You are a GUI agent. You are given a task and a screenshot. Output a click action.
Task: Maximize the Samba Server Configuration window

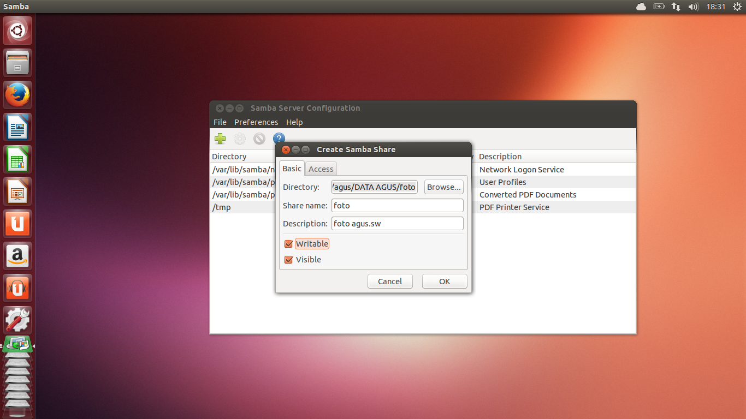point(239,108)
